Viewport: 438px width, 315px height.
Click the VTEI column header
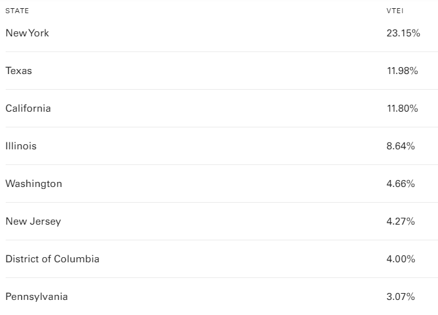(395, 11)
